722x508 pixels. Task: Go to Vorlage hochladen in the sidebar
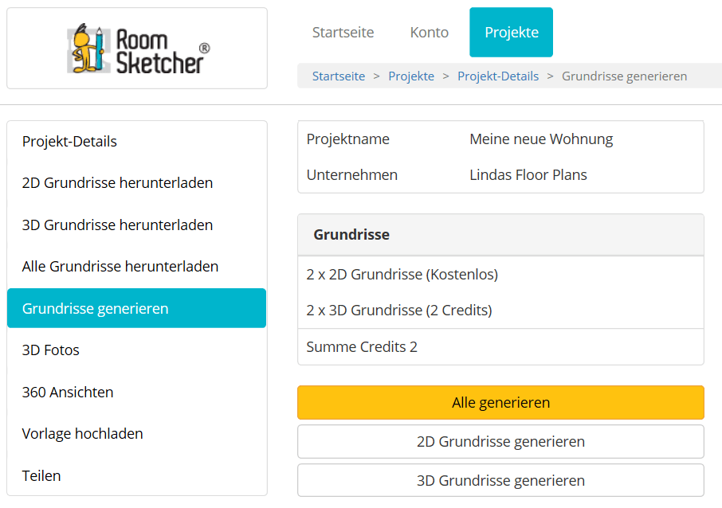(x=82, y=434)
